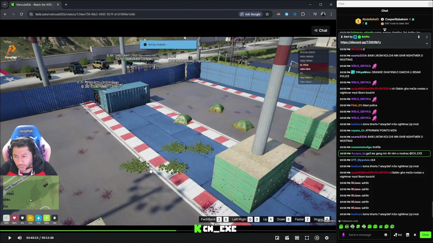The image size is (433, 243).
Task: Open media controls icon in toolbar
Action: [315, 14]
